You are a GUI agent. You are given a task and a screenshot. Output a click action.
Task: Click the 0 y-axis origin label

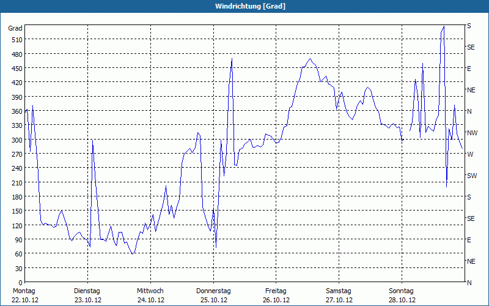21,283
